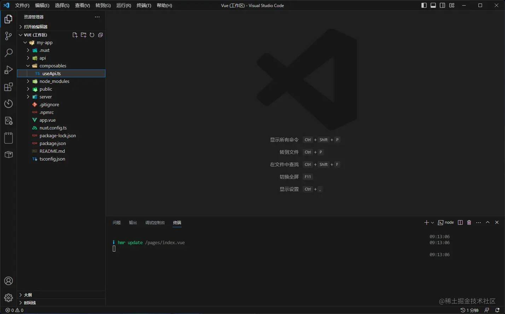
Task: Expand the 时间线 timeline section
Action: click(x=61, y=303)
